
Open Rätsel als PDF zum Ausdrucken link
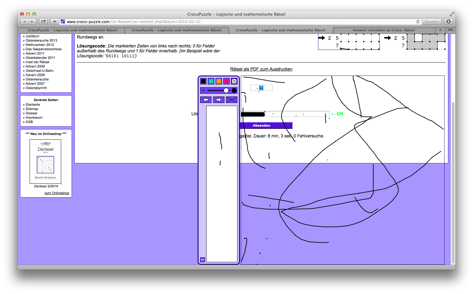pos(261,69)
